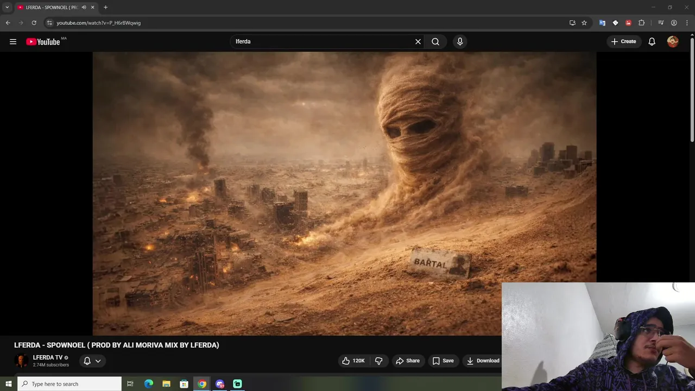Screen dimensions: 695x391
Task: Open the account avatar menu
Action: [x=673, y=41]
